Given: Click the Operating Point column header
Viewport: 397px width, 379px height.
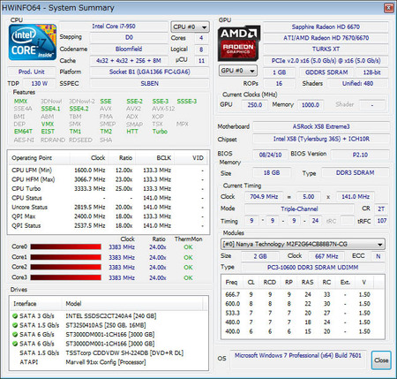Looking at the screenshot, I should pyautogui.click(x=39, y=158).
